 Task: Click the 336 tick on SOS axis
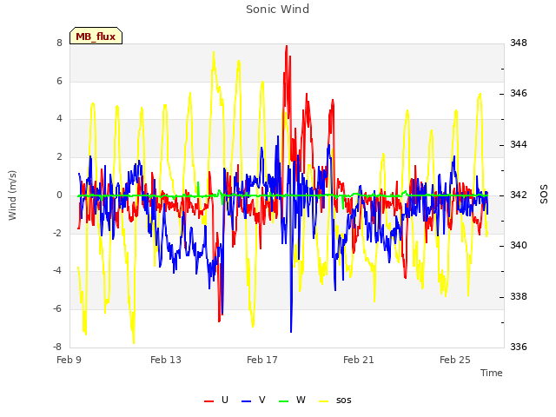coord(519,347)
